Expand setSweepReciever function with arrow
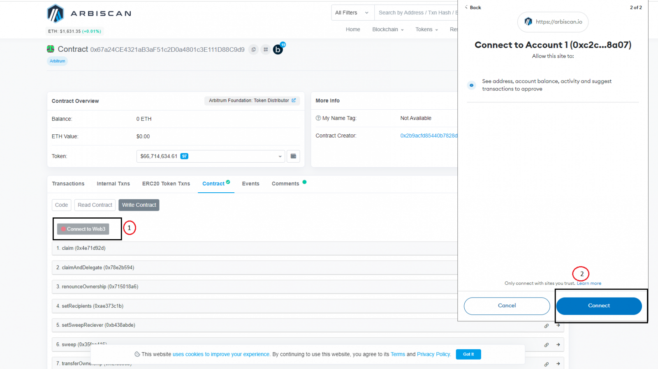 tap(558, 325)
